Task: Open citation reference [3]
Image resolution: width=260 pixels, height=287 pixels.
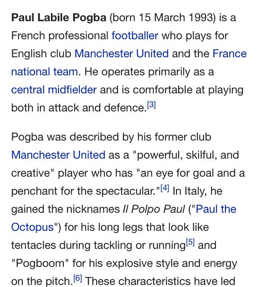Action: point(152,104)
